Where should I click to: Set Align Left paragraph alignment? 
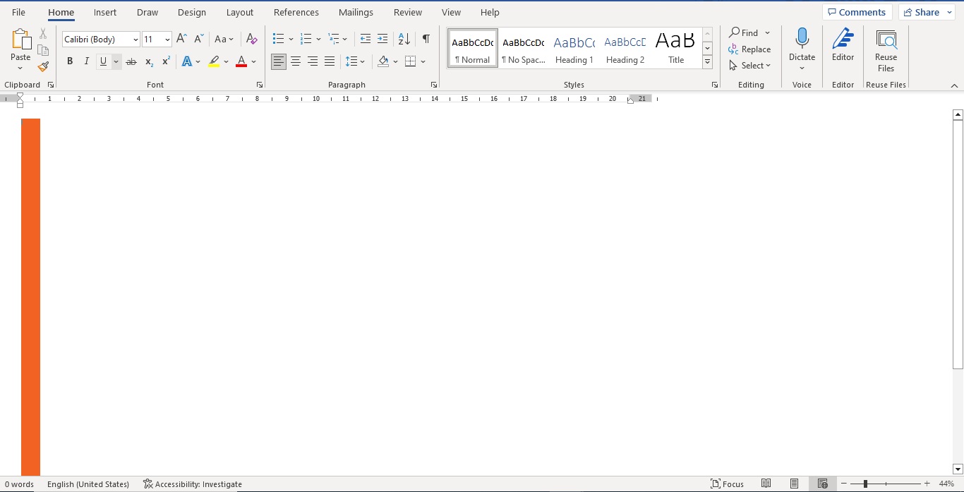[x=279, y=61]
